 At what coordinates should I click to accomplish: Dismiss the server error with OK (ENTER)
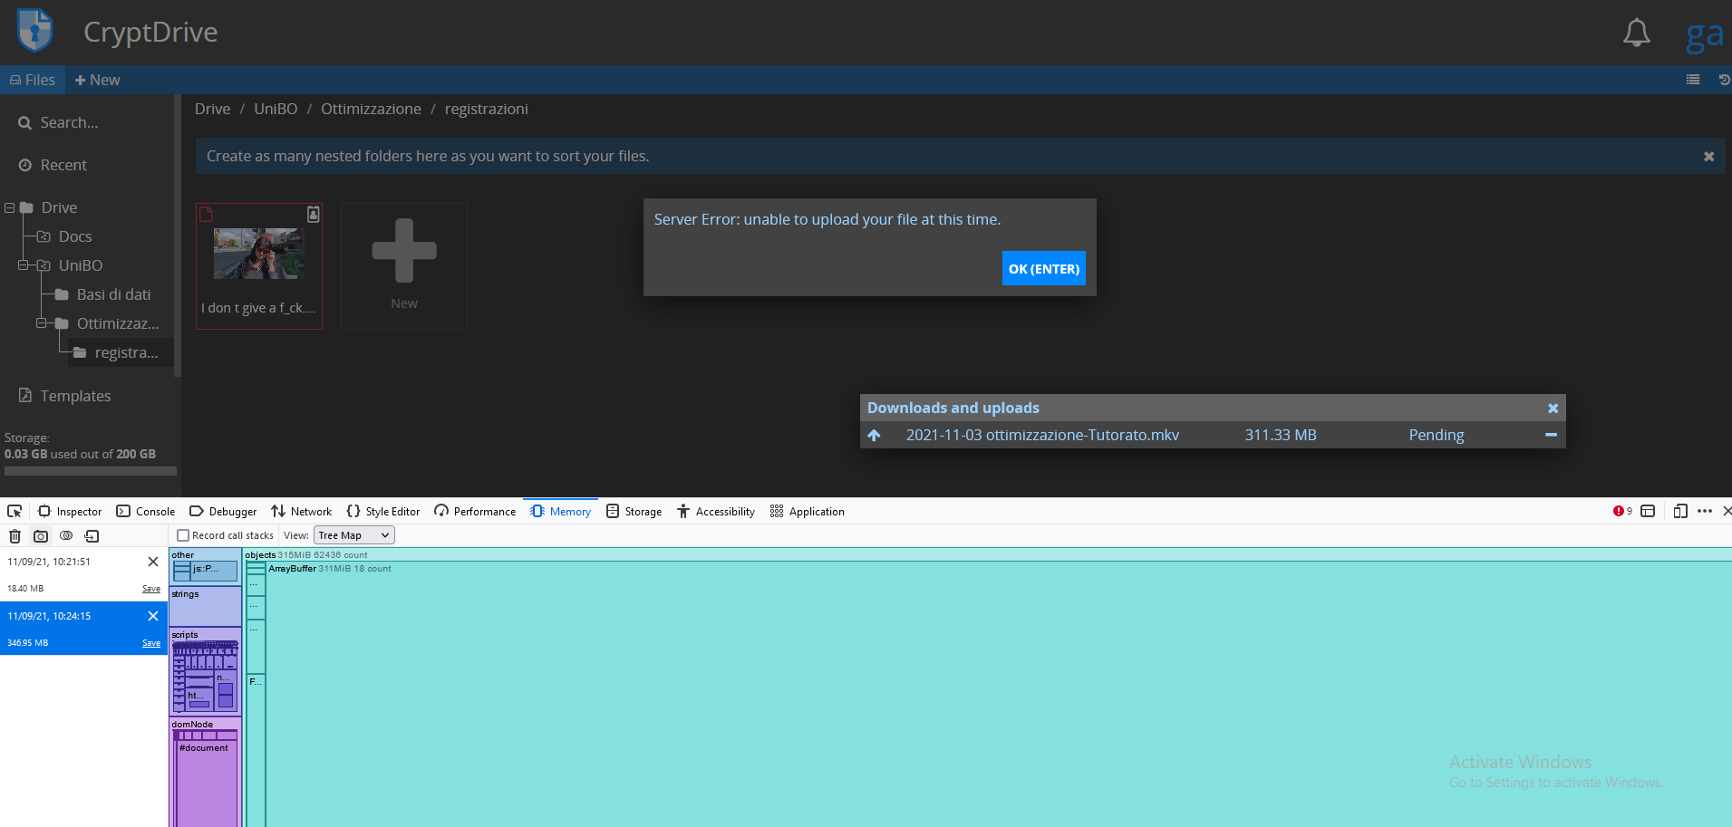point(1043,268)
